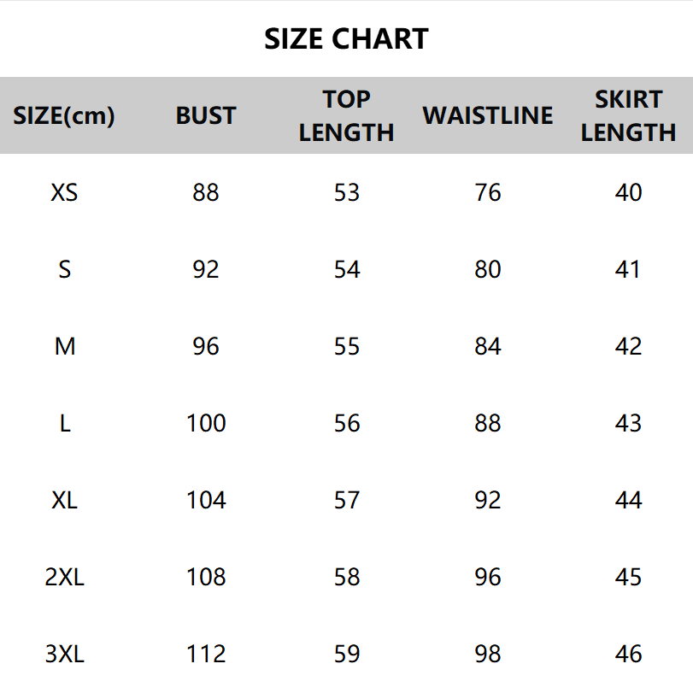Select the BUST column header

pos(206,115)
